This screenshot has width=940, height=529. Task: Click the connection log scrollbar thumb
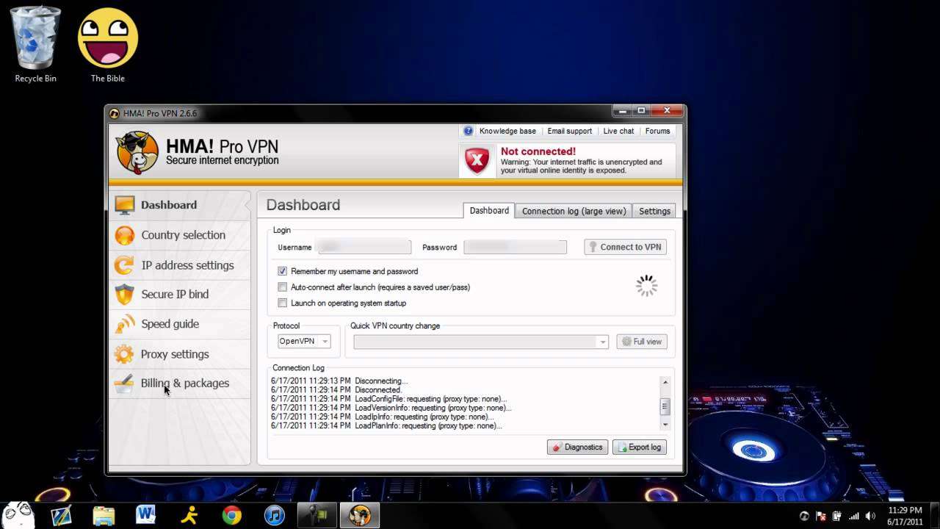[665, 406]
